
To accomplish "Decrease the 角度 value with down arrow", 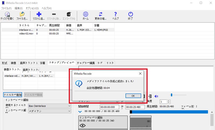I will click(x=169, y=102).
